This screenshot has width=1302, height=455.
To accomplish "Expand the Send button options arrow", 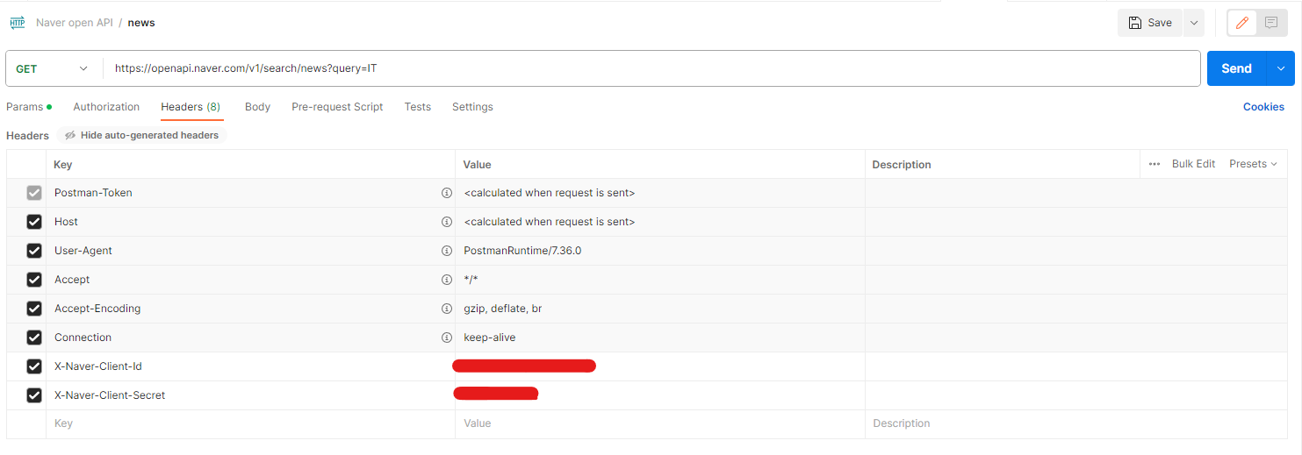I will point(1281,68).
